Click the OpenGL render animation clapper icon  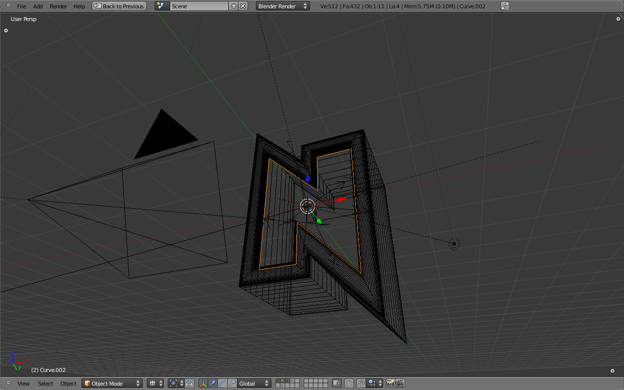(x=400, y=383)
